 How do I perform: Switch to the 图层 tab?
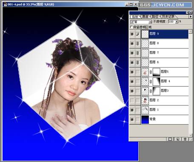pyautogui.click(x=135, y=17)
